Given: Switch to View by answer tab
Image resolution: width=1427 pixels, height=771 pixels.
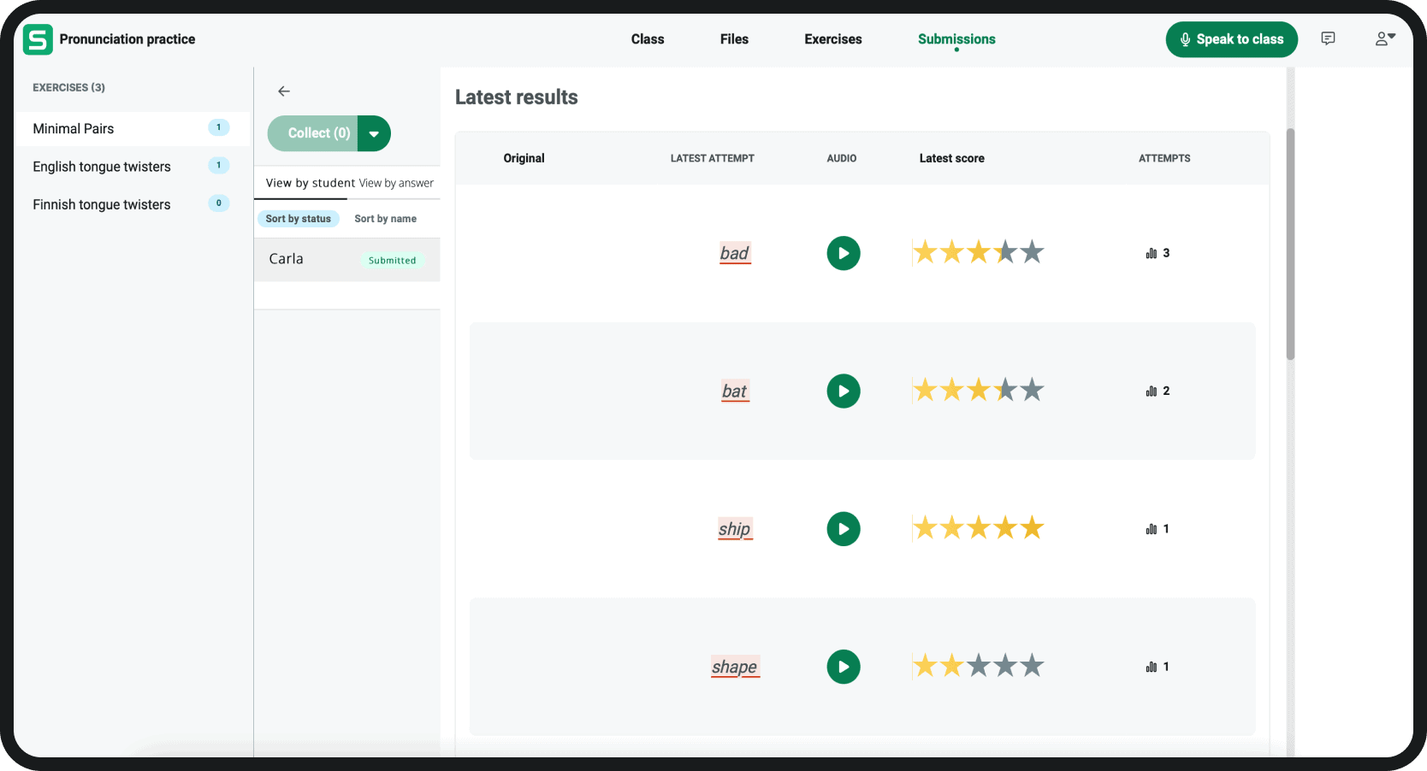Looking at the screenshot, I should [396, 183].
